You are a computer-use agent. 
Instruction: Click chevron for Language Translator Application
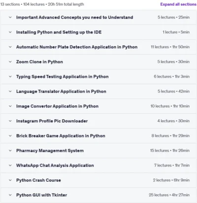10,91
